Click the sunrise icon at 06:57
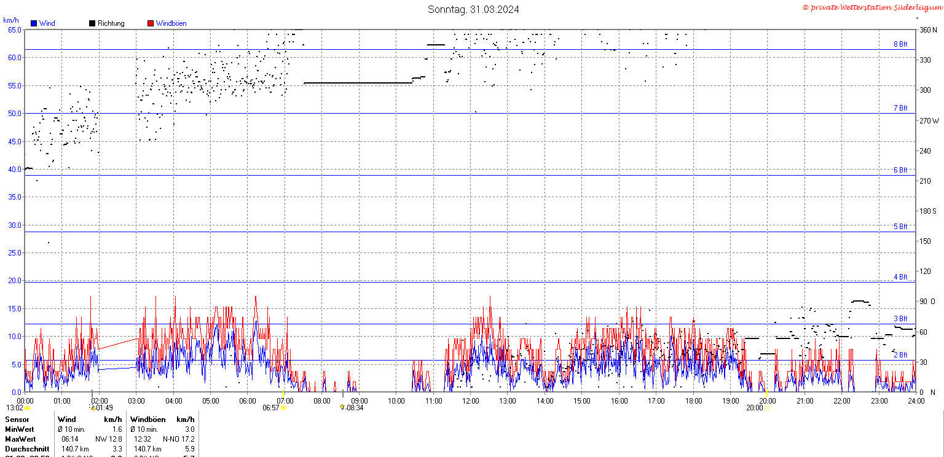The image size is (944, 457). pos(283,407)
